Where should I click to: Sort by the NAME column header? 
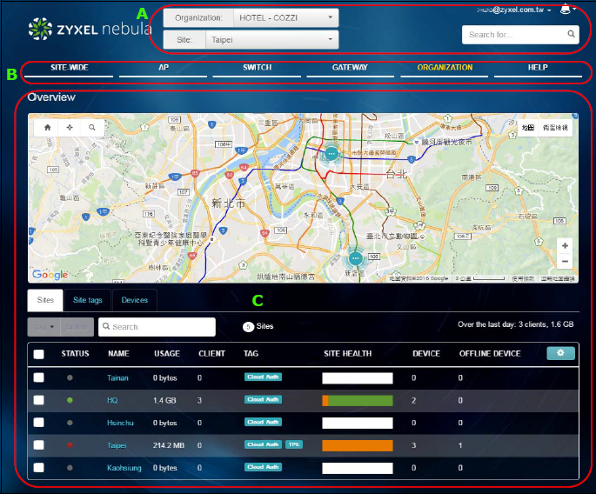(x=118, y=354)
